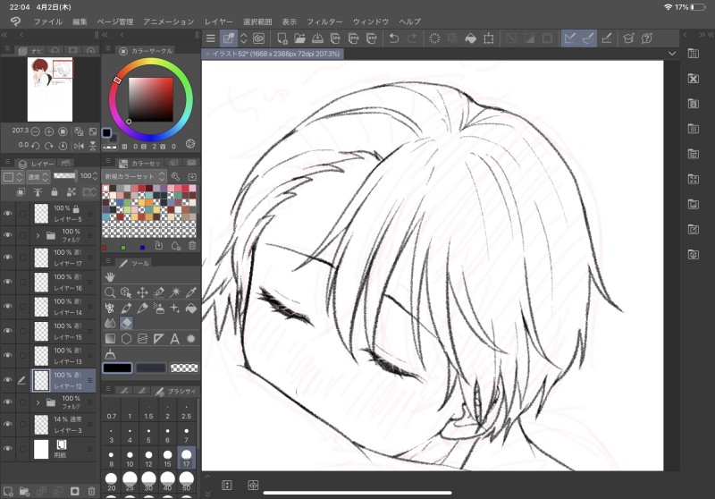Select the currently active eraser tool

pos(126,323)
